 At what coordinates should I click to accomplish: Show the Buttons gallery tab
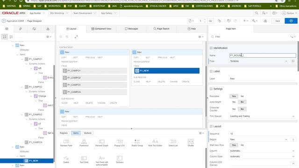[x=88, y=133]
